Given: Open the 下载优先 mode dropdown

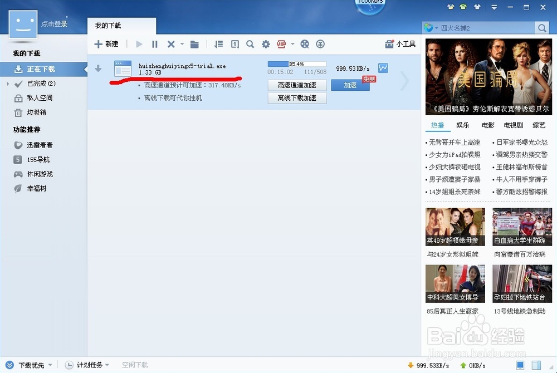Looking at the screenshot, I should click(x=29, y=365).
